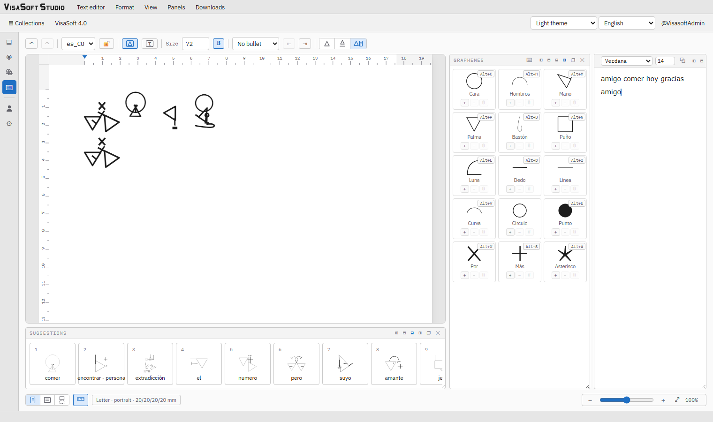
Task: Select the Asterisco grapheme
Action: (x=565, y=260)
